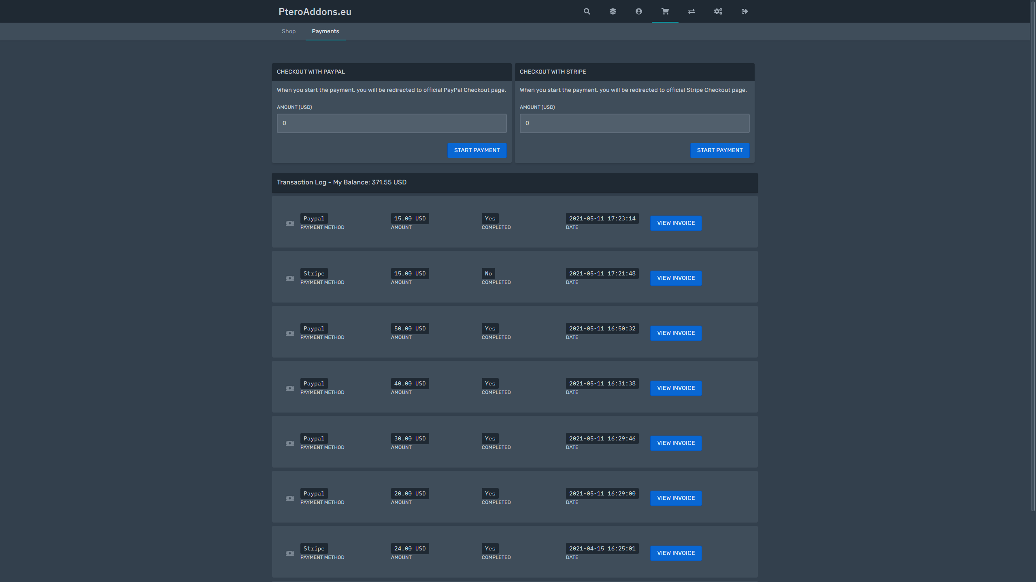Viewport: 1036px width, 582px height.
Task: Select the Payments tab
Action: coord(325,31)
